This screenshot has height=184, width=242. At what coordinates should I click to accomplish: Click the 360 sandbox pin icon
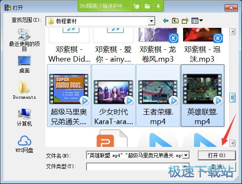(x=158, y=6)
